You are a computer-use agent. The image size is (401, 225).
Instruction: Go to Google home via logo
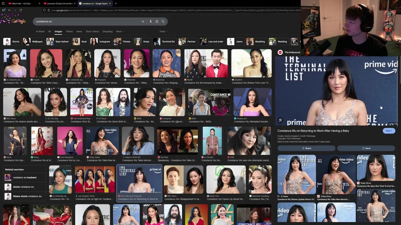pyautogui.click(x=18, y=21)
